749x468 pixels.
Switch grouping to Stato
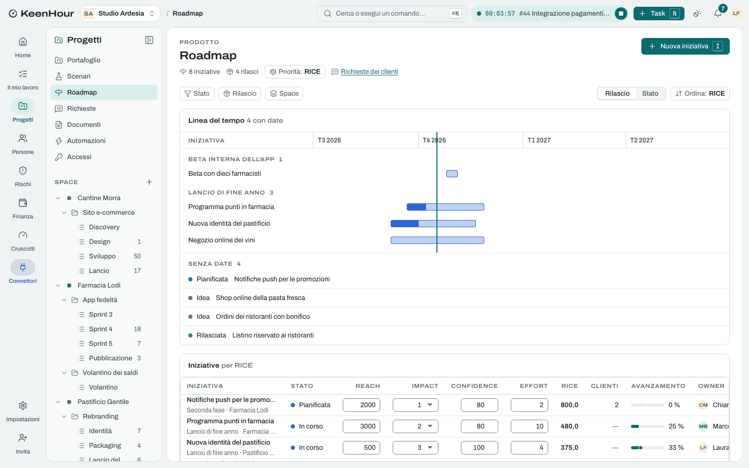pyautogui.click(x=650, y=94)
